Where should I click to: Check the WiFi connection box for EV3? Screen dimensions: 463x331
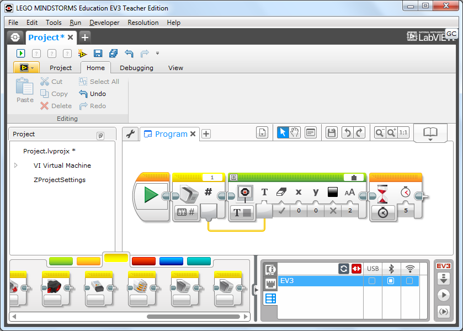point(409,281)
